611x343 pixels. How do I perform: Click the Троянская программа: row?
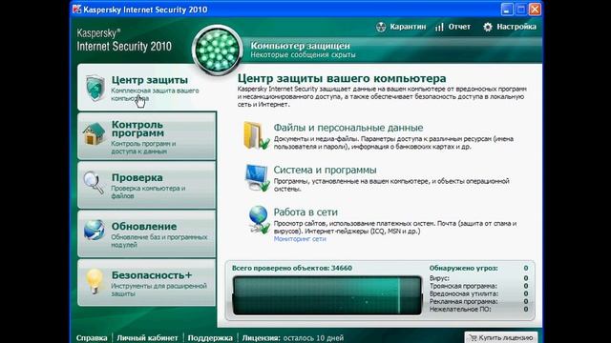point(478,286)
